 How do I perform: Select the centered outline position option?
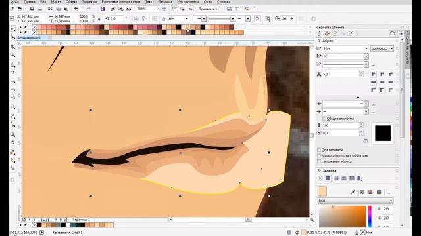click(382, 90)
